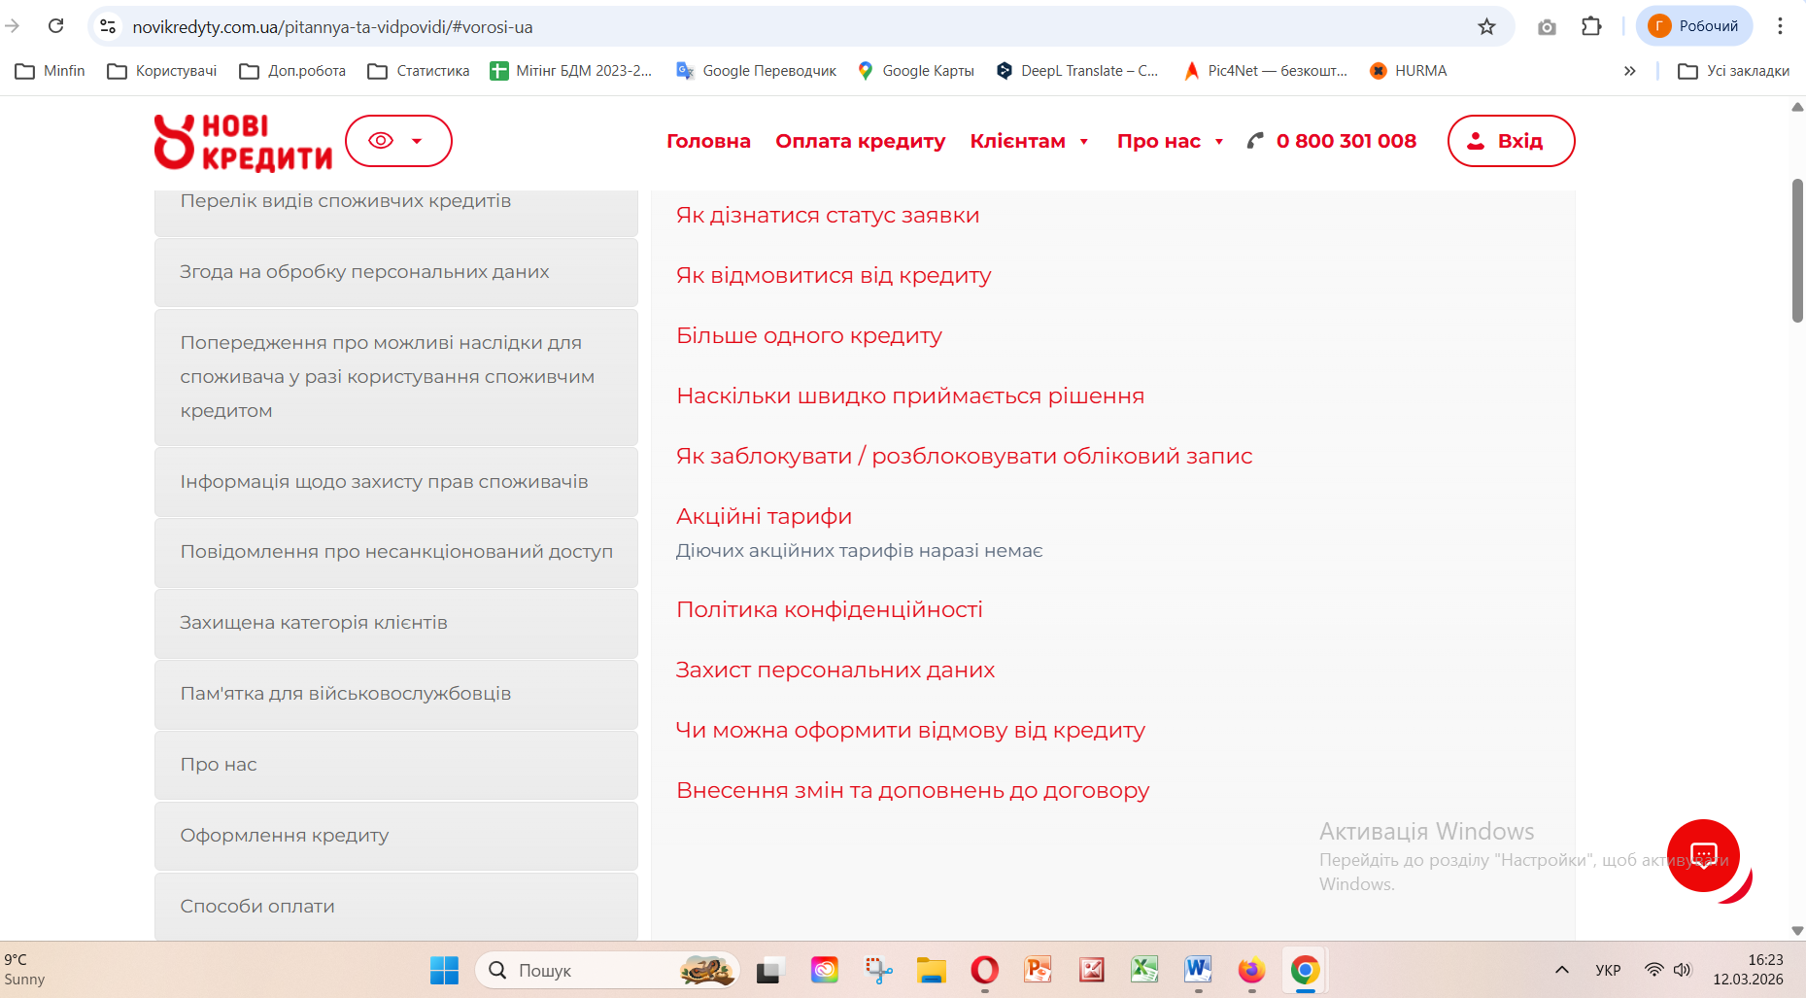Viewport: 1806px width, 998px height.
Task: Select the Пам'ятка для військовослужбовців tab
Action: (x=396, y=694)
